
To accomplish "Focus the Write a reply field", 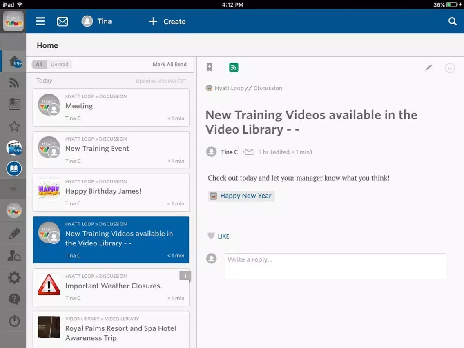I will [x=336, y=266].
